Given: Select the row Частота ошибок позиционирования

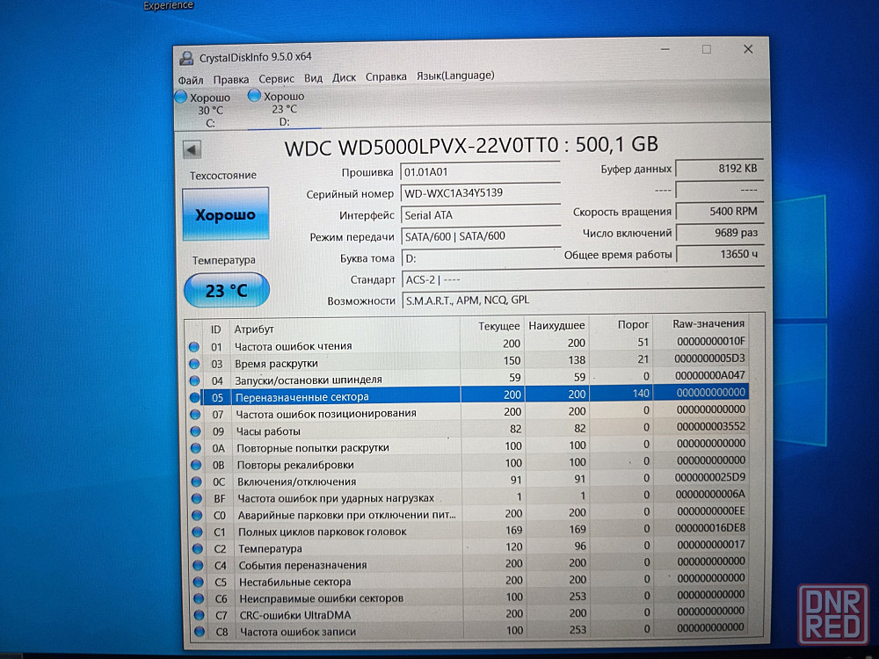Looking at the screenshot, I should pyautogui.click(x=469, y=412).
